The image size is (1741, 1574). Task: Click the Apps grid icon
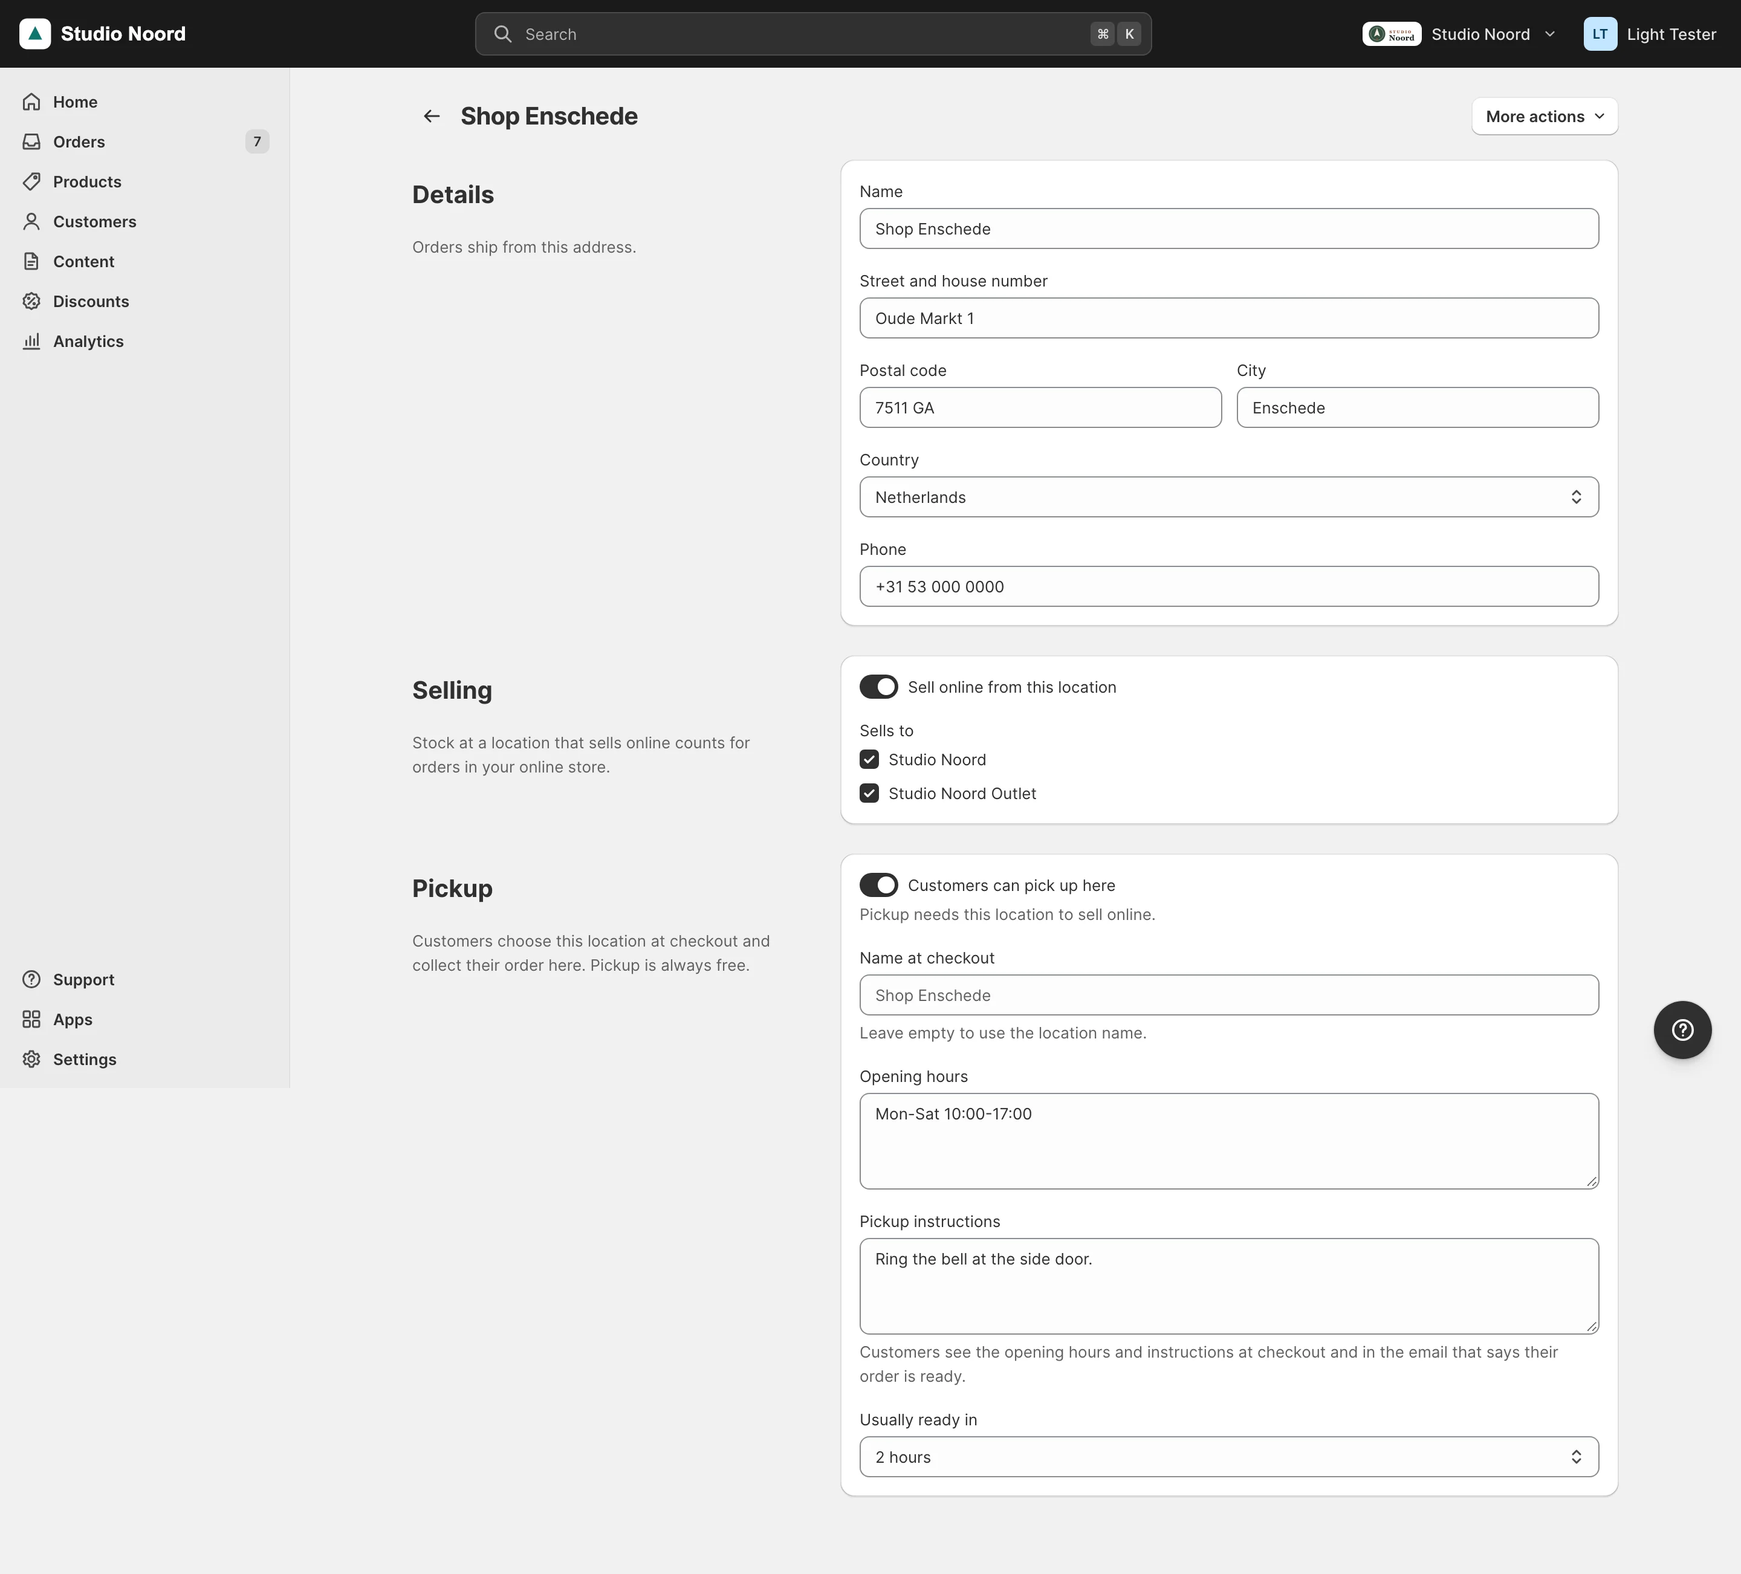(x=32, y=1019)
